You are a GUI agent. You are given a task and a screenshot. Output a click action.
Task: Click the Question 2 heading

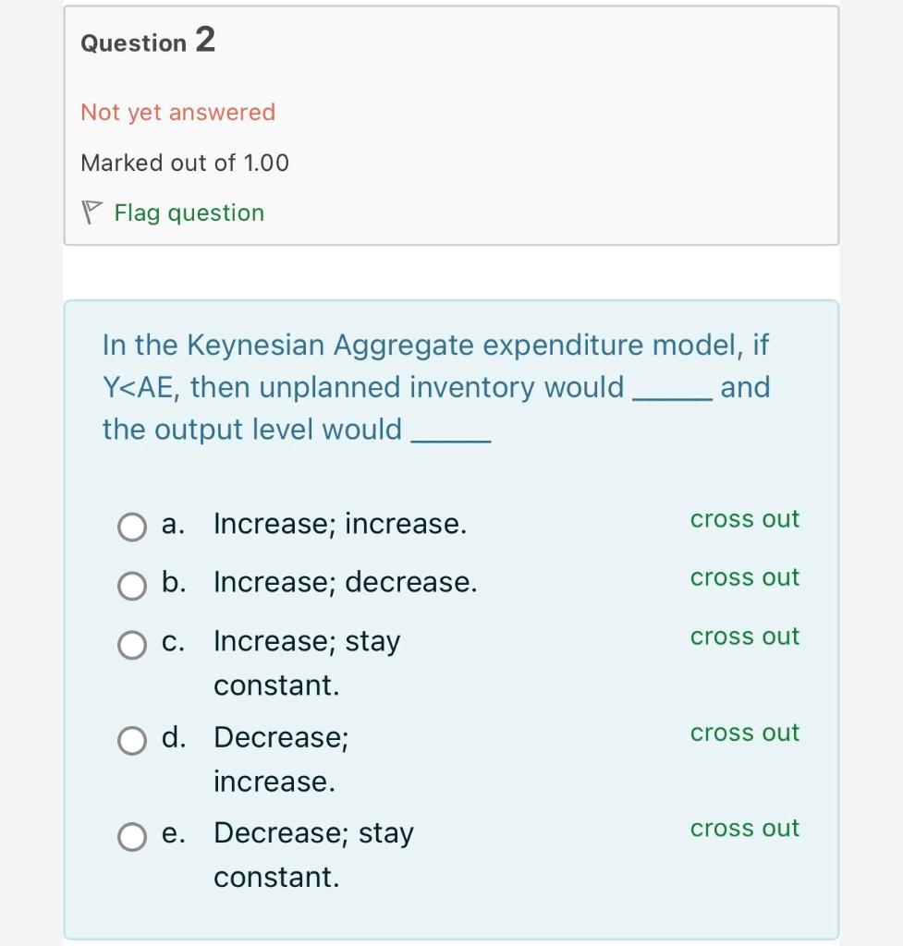(148, 40)
